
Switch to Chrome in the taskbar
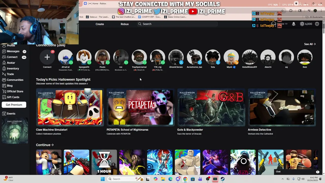pyautogui.click(x=185, y=179)
